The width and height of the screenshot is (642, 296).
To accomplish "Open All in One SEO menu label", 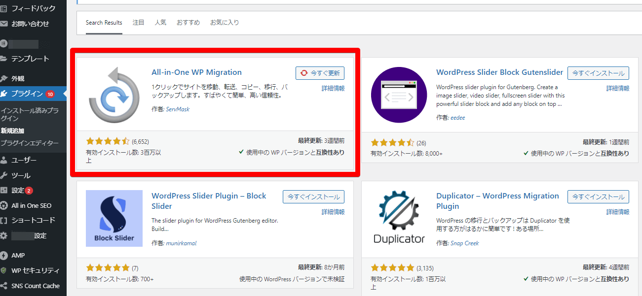I will [32, 205].
